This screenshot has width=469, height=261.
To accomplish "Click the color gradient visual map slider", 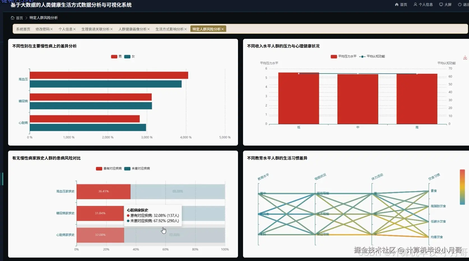I will coord(462,187).
